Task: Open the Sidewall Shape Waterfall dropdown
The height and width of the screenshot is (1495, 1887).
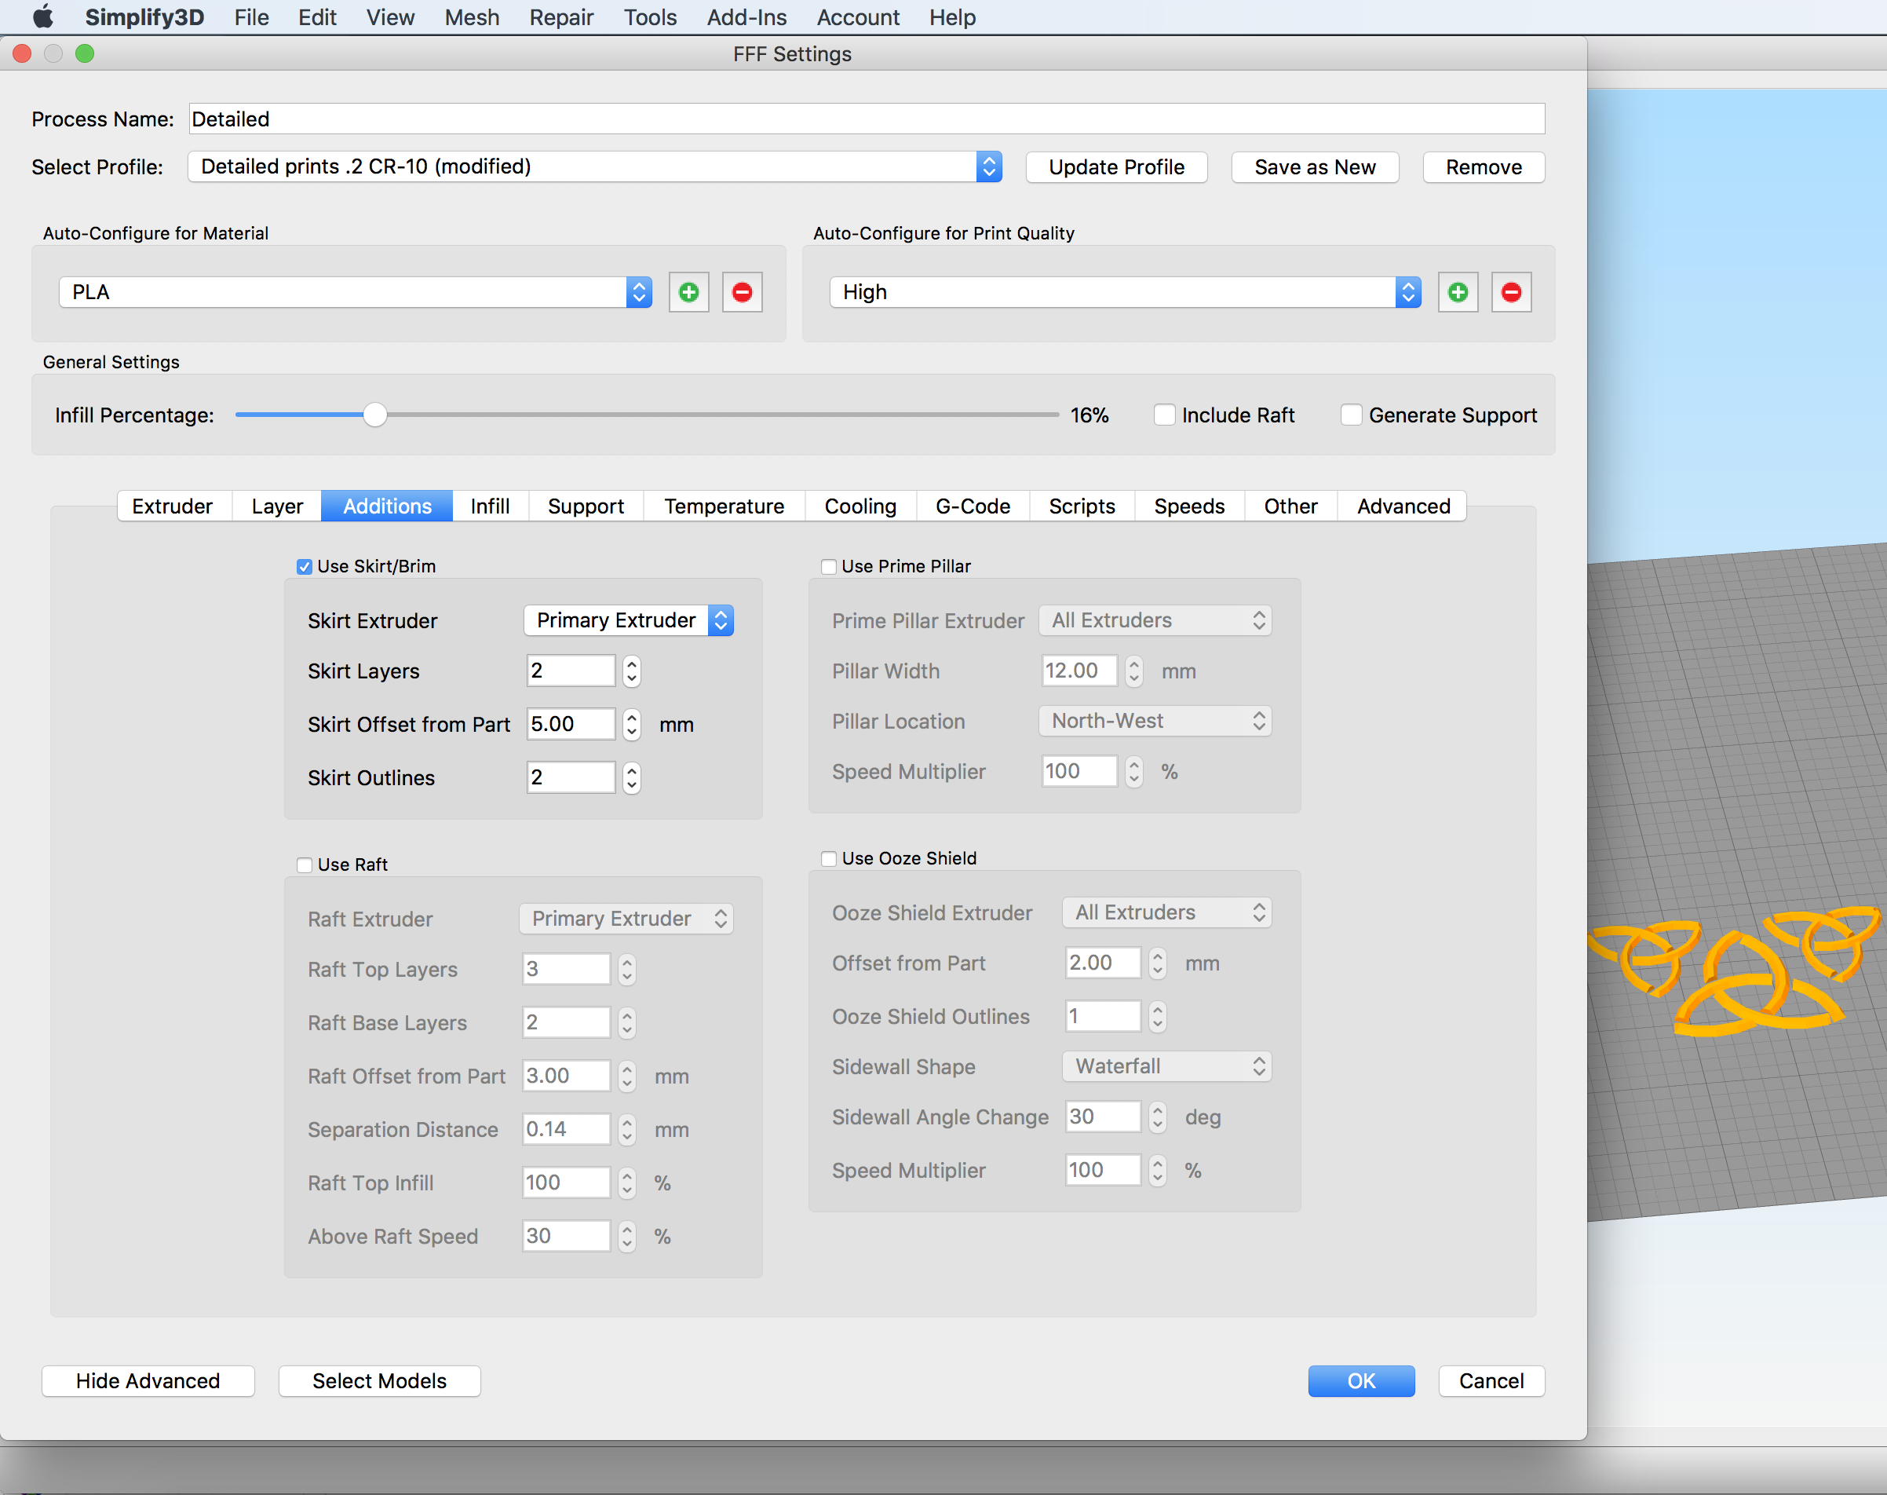Action: pyautogui.click(x=1166, y=1067)
